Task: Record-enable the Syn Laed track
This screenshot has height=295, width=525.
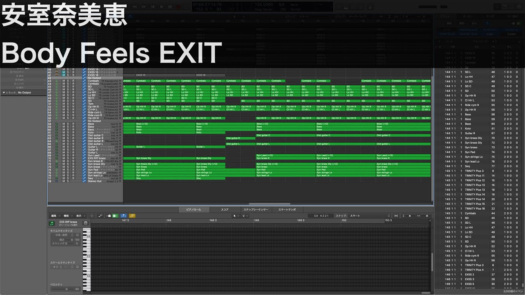Action: [x=73, y=155]
